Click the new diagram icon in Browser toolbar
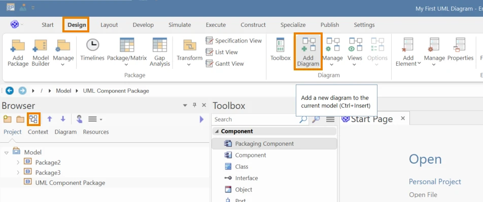Screen dimensions: 483x202 33,119
